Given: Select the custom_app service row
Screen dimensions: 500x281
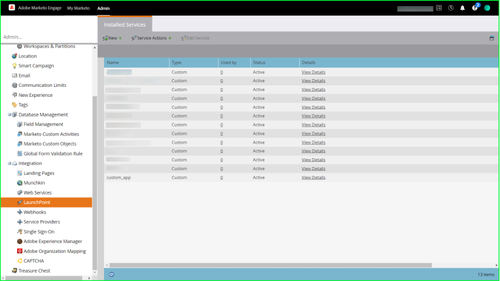Looking at the screenshot, I should (301, 178).
